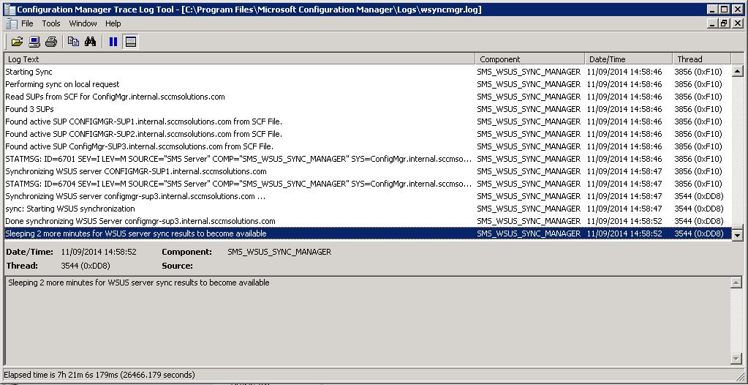Pause log monitoring with the pause button
The height and width of the screenshot is (385, 748).
(x=113, y=42)
